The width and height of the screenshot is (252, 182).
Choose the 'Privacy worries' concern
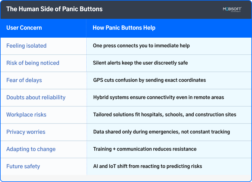[x=26, y=132]
